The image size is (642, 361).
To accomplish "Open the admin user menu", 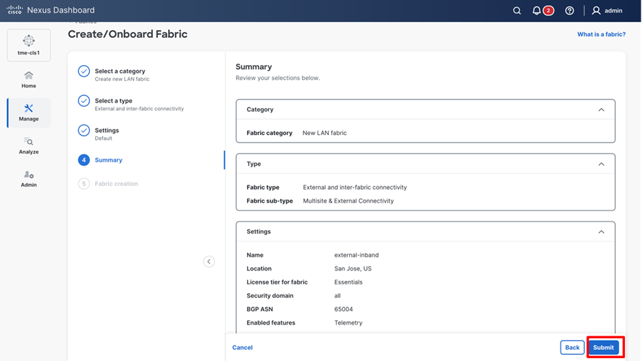I will [607, 11].
